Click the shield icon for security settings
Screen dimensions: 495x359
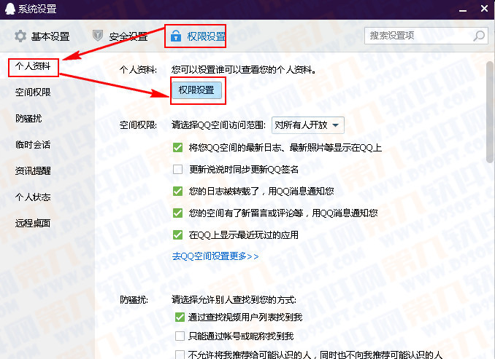click(98, 36)
